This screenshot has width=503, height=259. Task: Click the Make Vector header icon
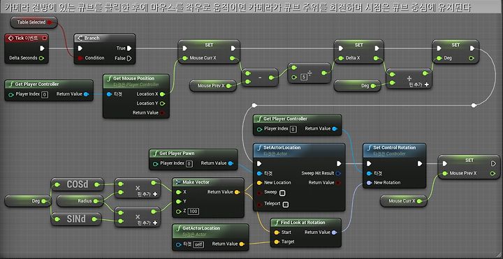click(178, 182)
